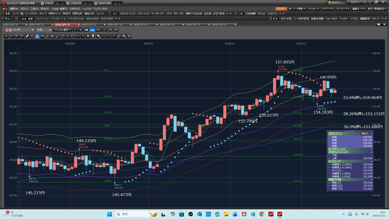Viewport: 389px width, 219px height.
Task: Click the ログイン button
Action: pyautogui.click(x=355, y=2)
